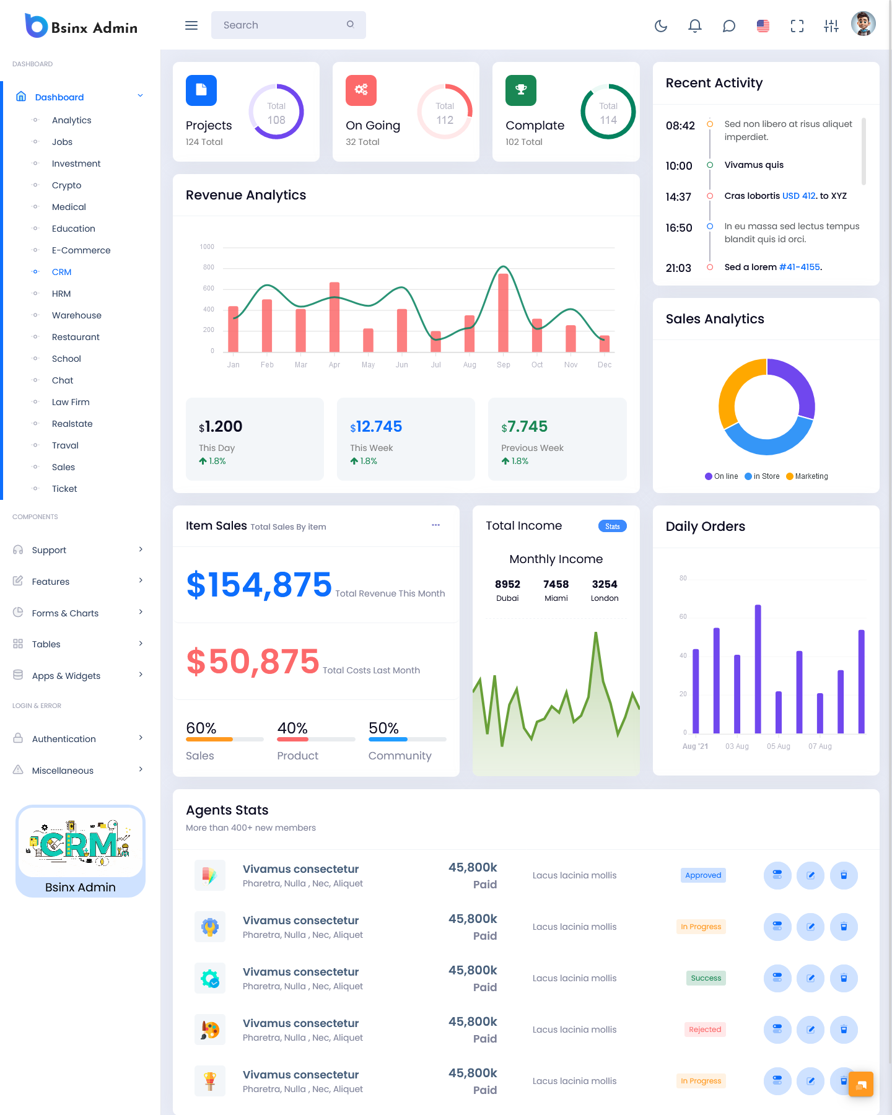The image size is (892, 1115).
Task: Click the USD 412 link in activity
Action: 799,196
